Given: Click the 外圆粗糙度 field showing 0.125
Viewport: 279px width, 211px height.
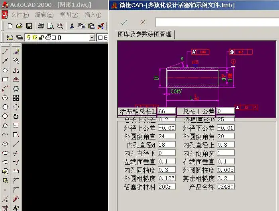Looking at the screenshot, I should coord(167,178).
